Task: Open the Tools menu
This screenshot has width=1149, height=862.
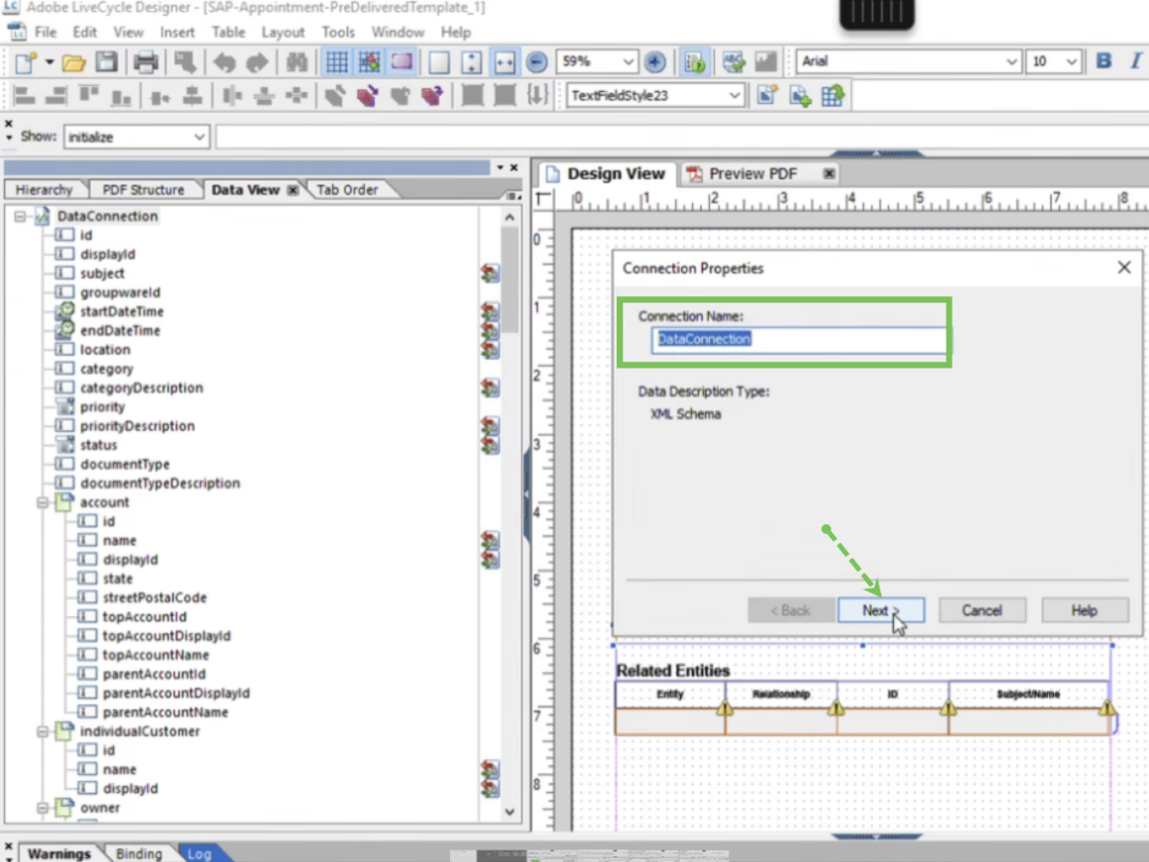Action: [x=338, y=33]
